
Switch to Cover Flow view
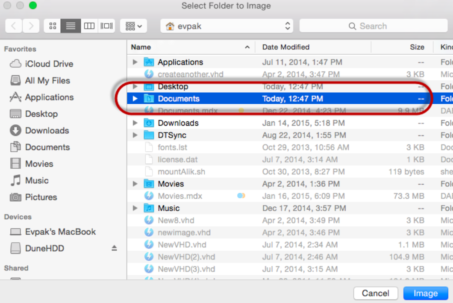click(106, 26)
